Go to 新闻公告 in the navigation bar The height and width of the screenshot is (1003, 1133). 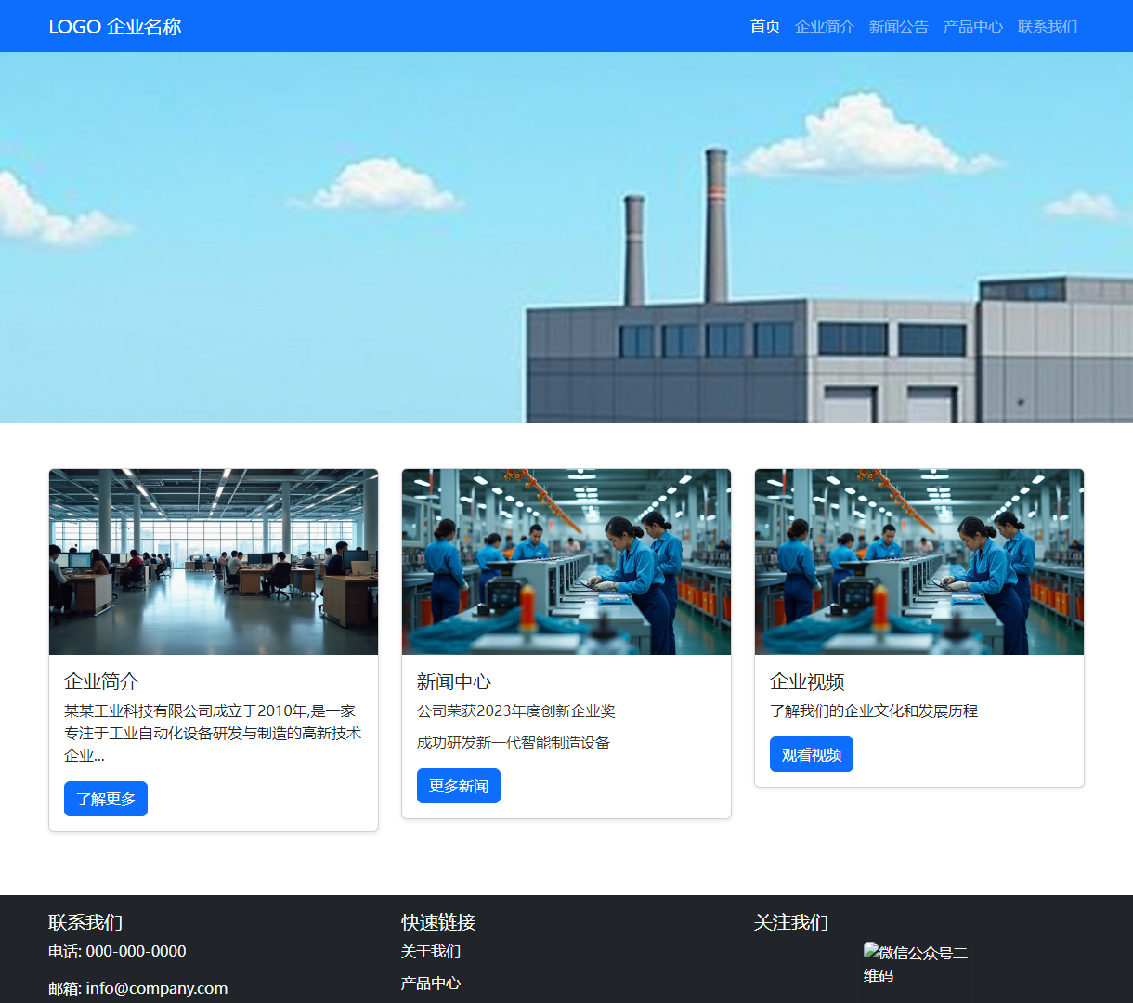[x=898, y=26]
